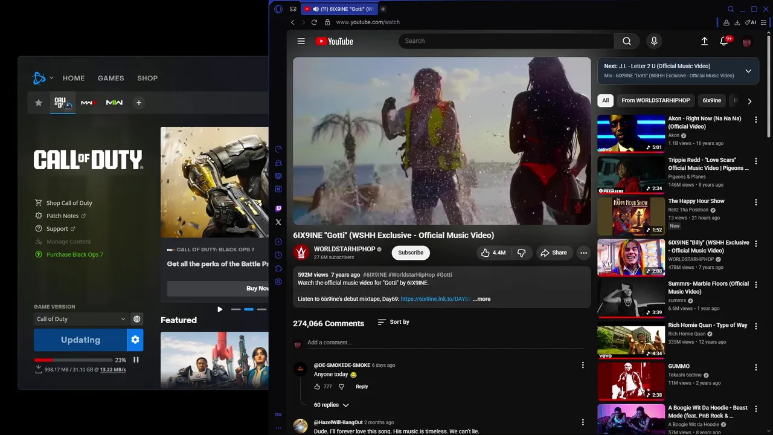The image size is (773, 435).
Task: Click the YouTube logo
Action: (334, 41)
